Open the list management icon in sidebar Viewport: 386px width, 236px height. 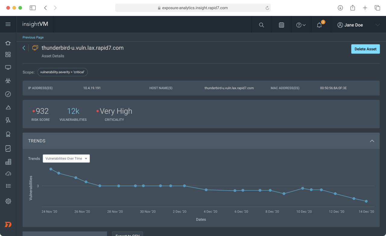coord(8,186)
